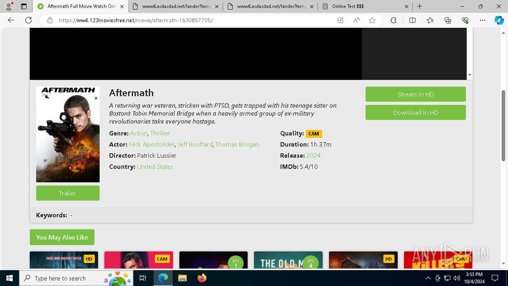This screenshot has width=508, height=286.
Task: Play the Trailer button
Action: pyautogui.click(x=68, y=193)
